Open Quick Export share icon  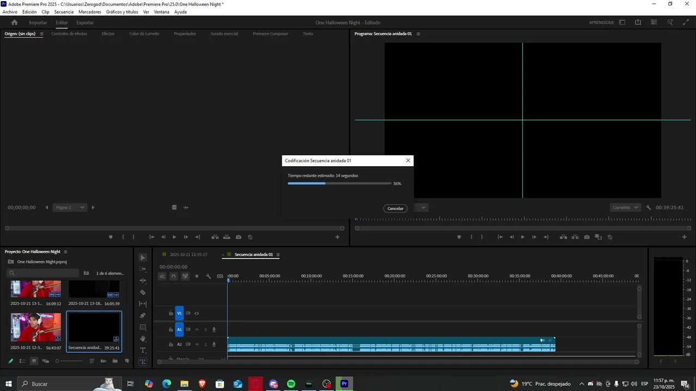(638, 22)
